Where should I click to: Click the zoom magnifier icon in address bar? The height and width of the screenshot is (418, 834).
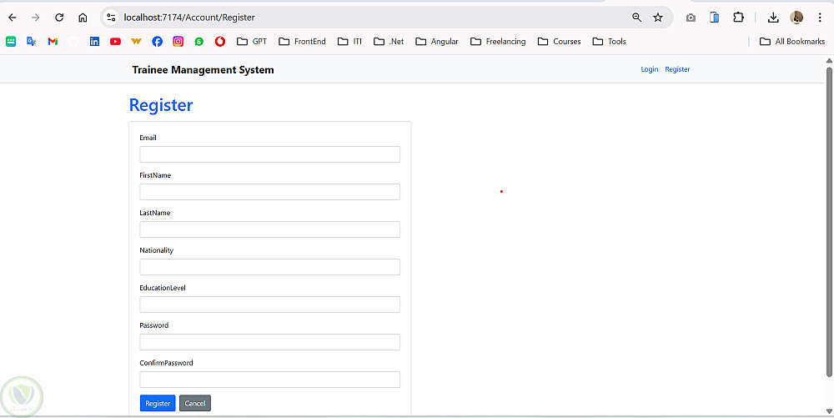[636, 18]
